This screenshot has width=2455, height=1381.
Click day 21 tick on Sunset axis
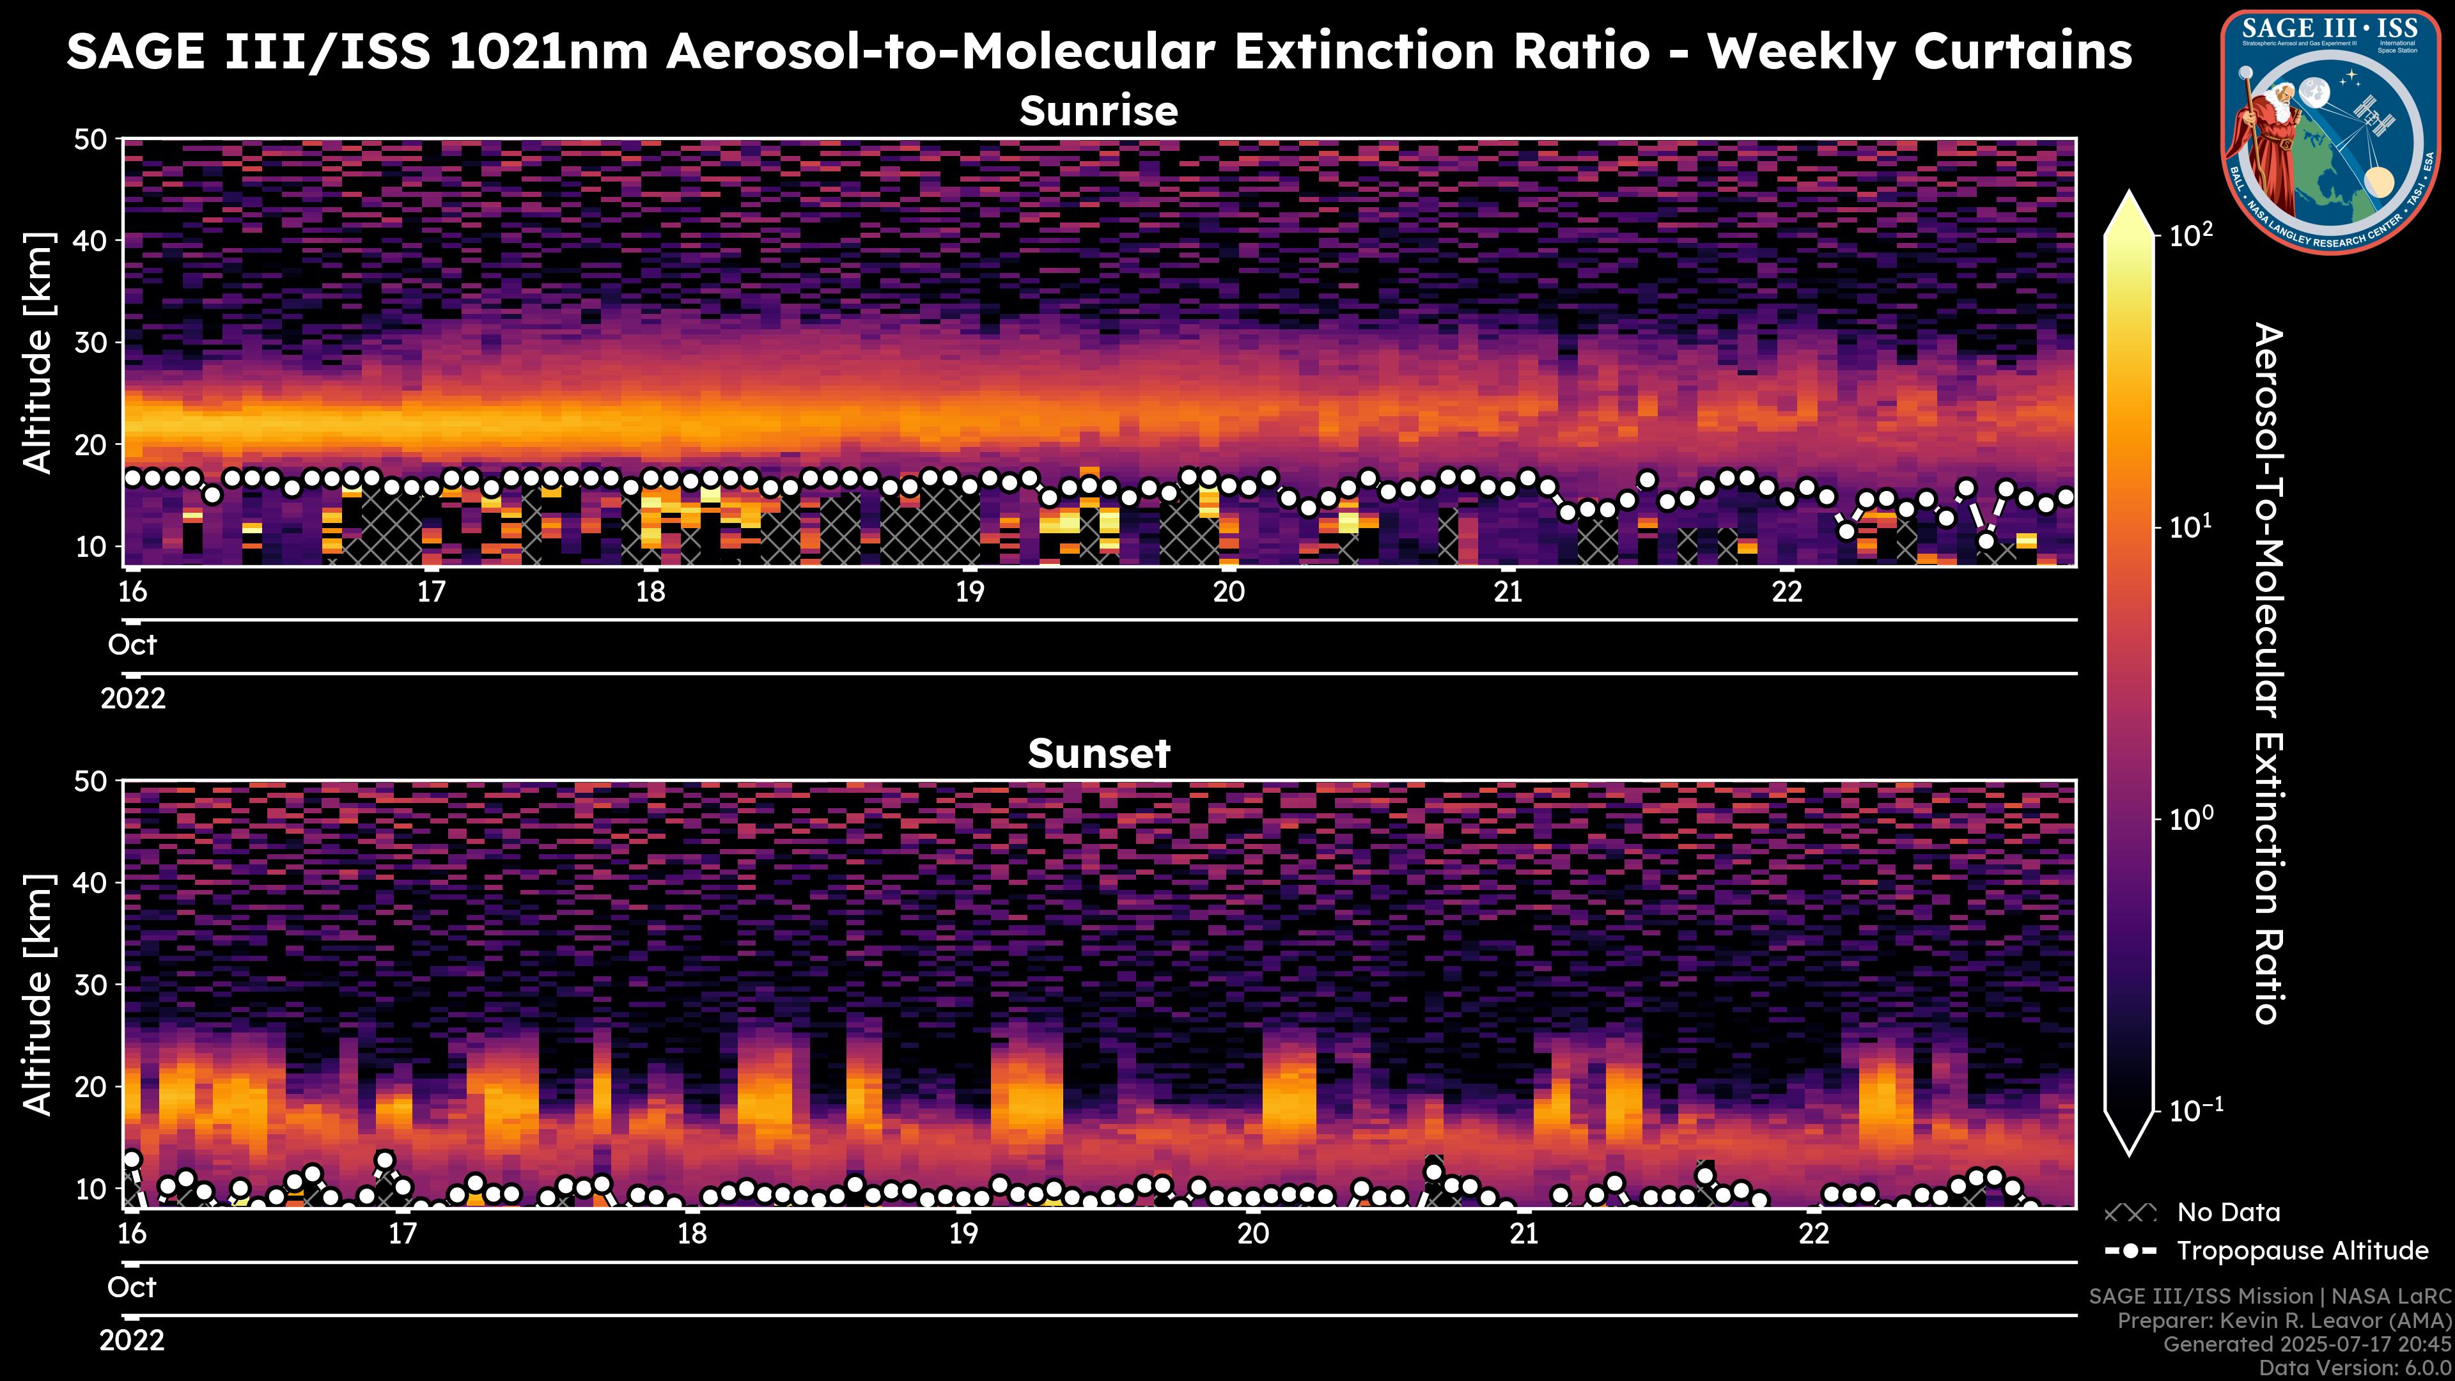tap(1524, 1234)
